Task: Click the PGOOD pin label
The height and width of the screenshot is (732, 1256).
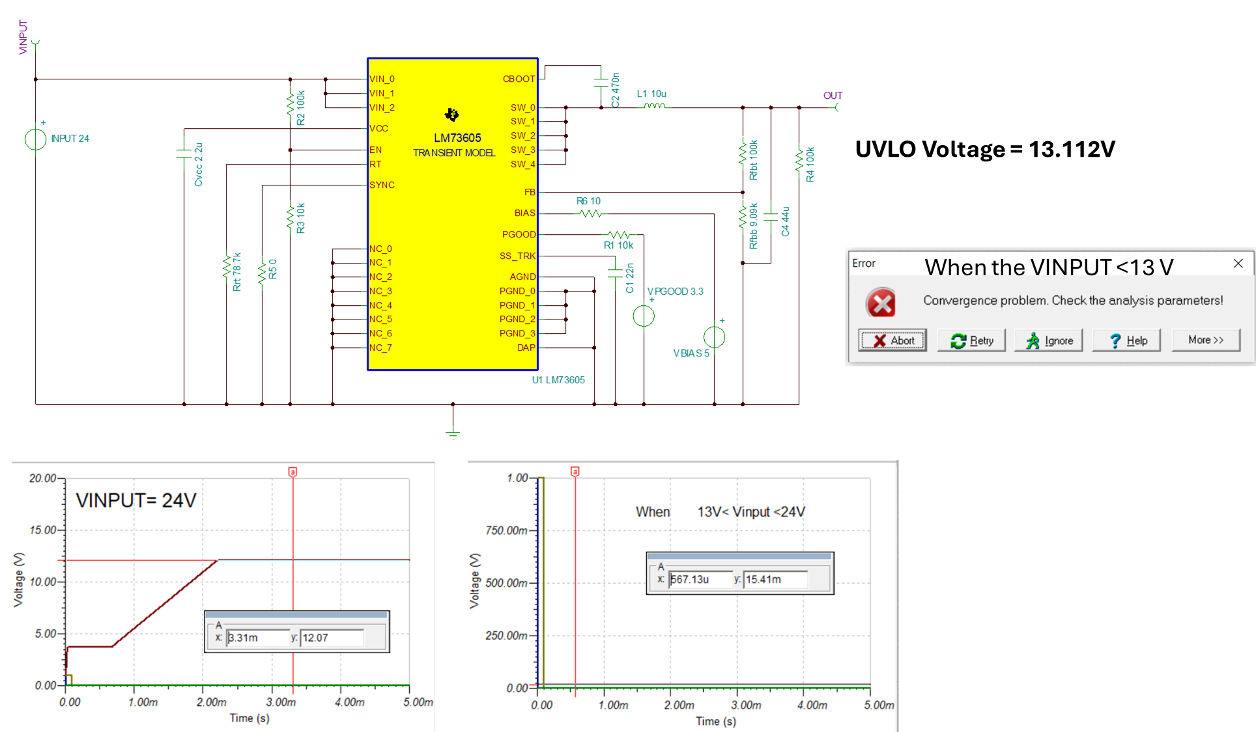Action: [519, 234]
